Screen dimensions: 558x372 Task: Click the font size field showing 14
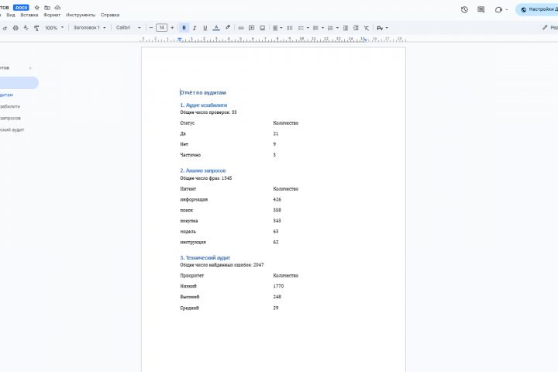point(161,28)
